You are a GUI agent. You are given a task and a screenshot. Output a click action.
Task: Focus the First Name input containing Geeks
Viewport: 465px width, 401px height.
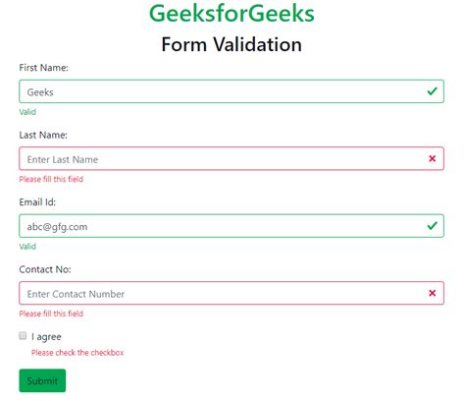click(232, 91)
